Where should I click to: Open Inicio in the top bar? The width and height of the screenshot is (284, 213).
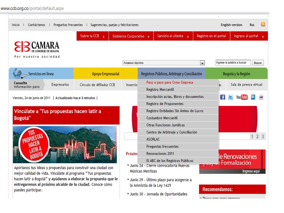[16, 25]
